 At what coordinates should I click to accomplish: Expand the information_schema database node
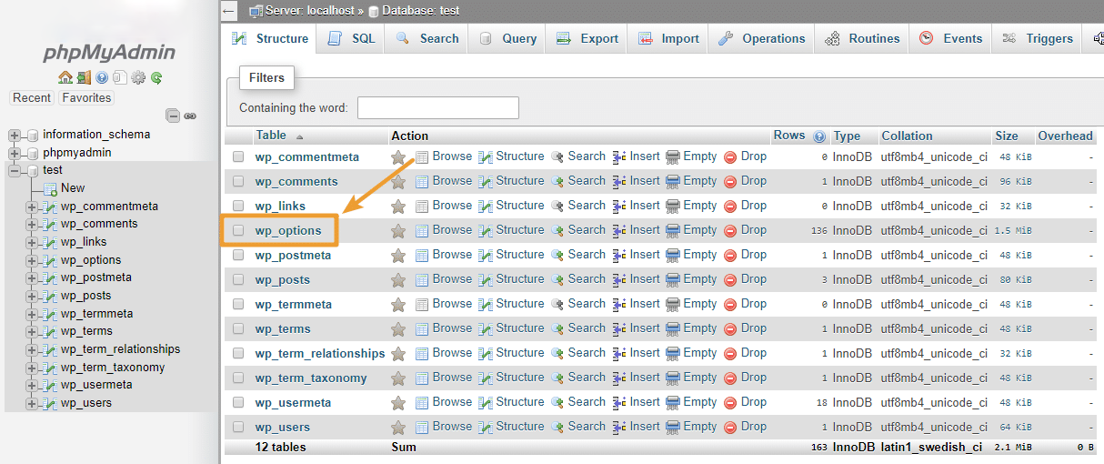(15, 135)
